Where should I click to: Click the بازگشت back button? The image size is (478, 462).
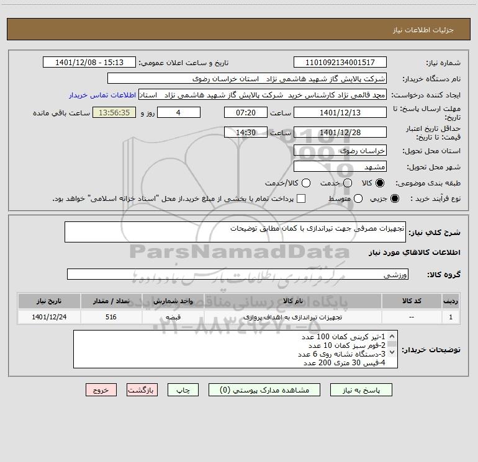(x=142, y=390)
